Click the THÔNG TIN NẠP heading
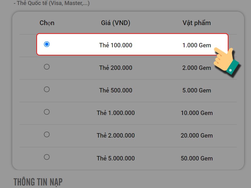This screenshot has height=188, width=251. coord(38,182)
